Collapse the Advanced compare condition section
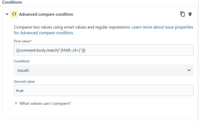 click(x=7, y=14)
